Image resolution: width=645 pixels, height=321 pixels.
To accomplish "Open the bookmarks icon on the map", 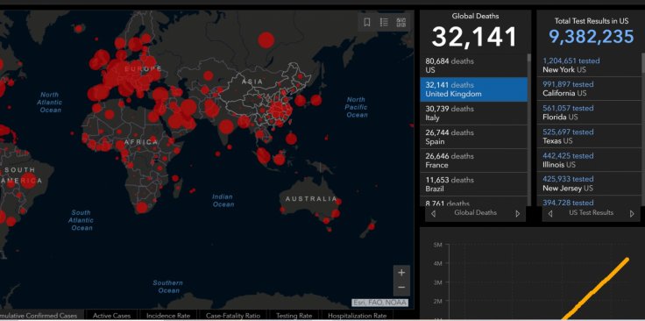I will coord(367,22).
